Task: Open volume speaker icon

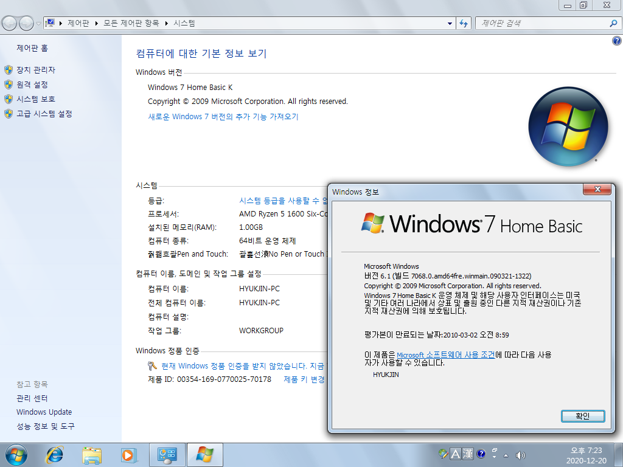Action: pyautogui.click(x=520, y=455)
